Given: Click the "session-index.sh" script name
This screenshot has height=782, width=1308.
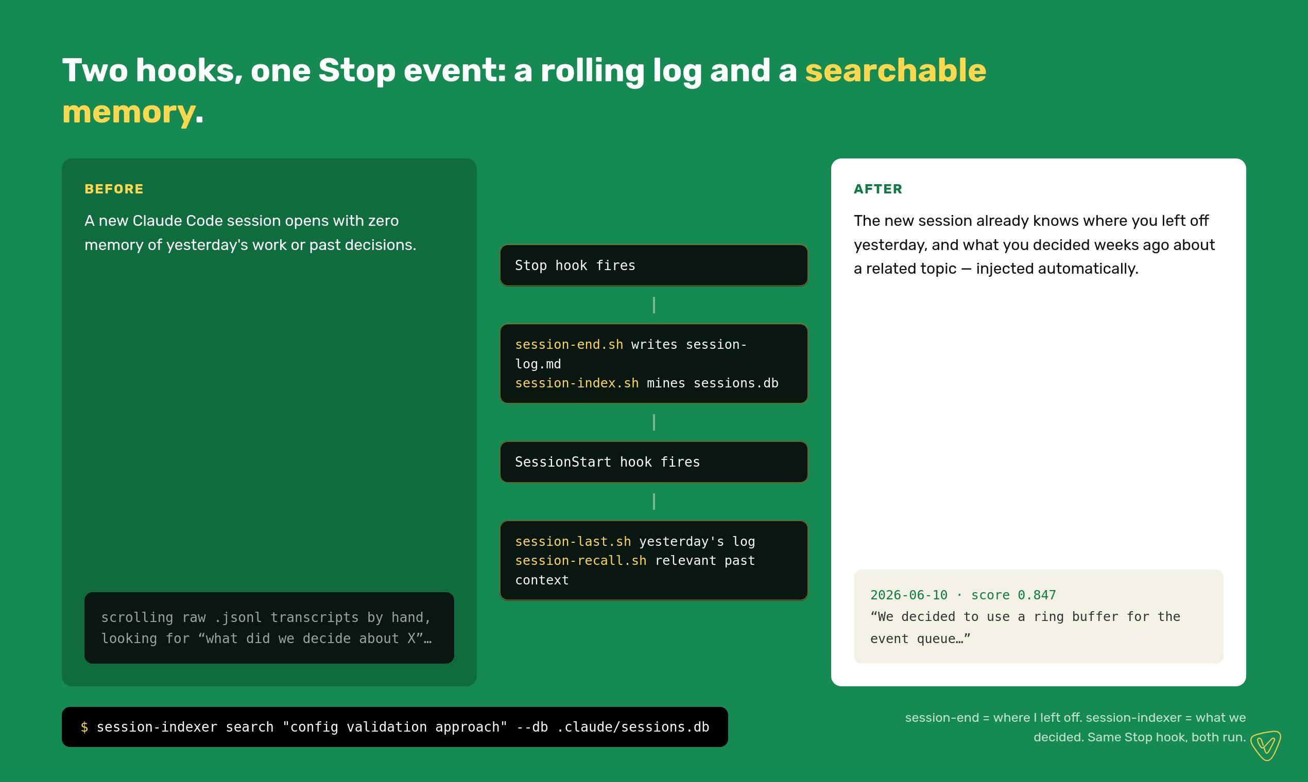Looking at the screenshot, I should coord(576,383).
